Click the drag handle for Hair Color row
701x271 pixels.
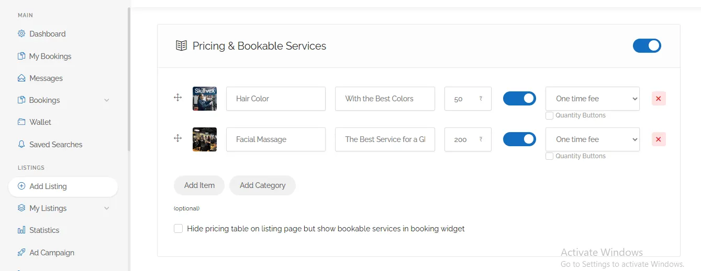coord(177,98)
